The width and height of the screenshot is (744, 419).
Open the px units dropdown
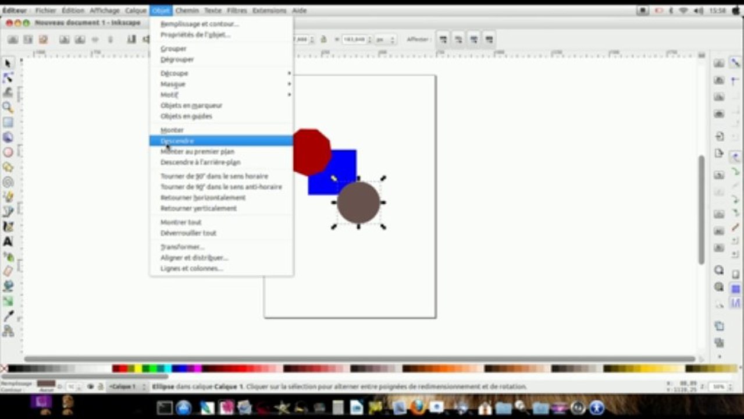[385, 40]
